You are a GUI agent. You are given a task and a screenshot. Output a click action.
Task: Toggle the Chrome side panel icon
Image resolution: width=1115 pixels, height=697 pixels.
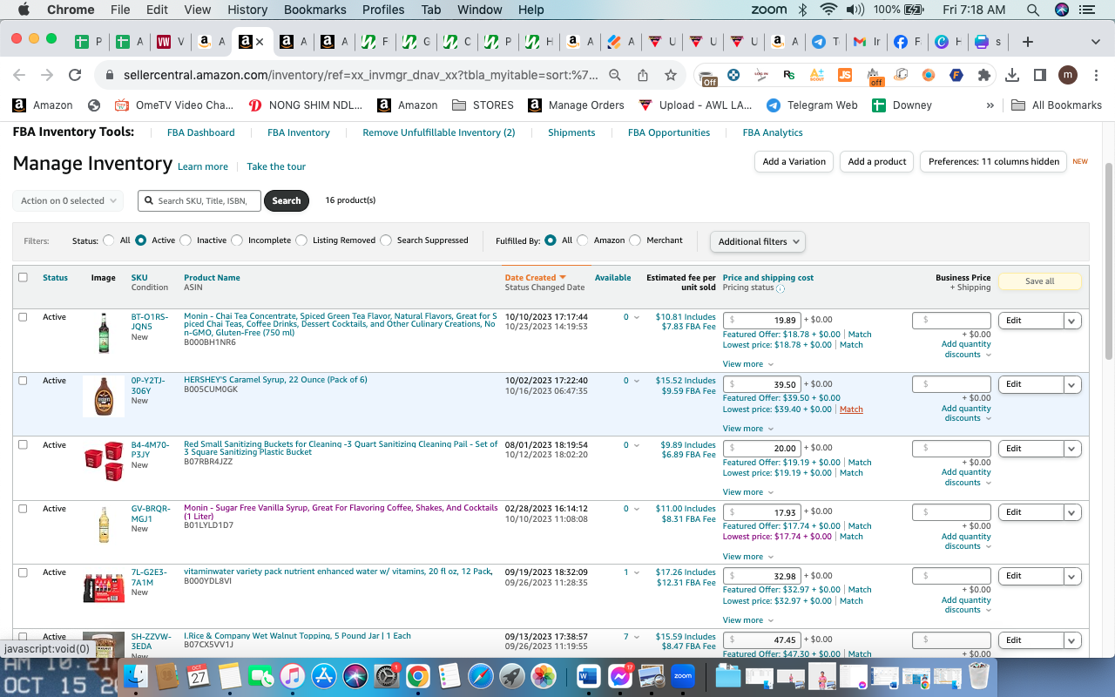point(1040,75)
